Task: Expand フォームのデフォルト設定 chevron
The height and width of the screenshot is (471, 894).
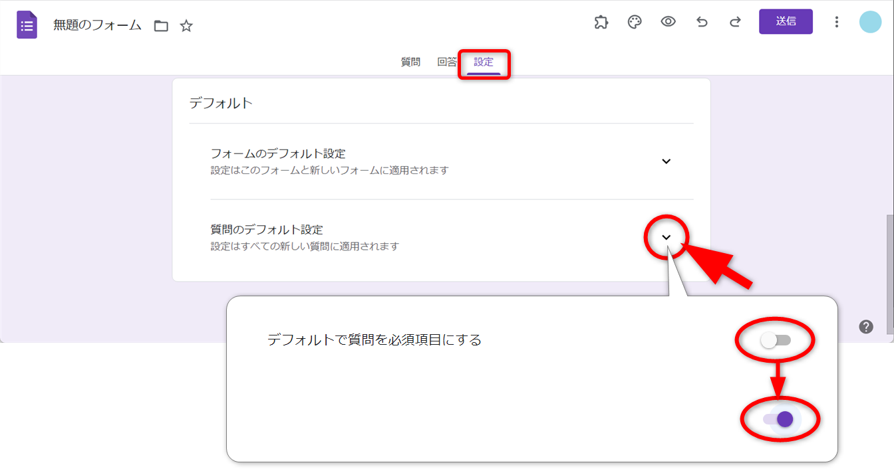Action: click(666, 161)
